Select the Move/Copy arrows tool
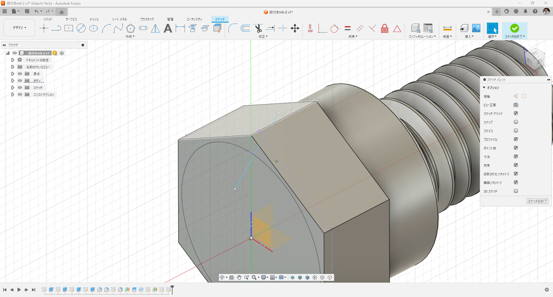 point(295,29)
